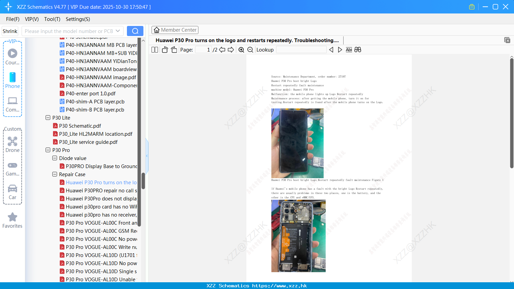Click the pop-out window icon at right of tab bar
The height and width of the screenshot is (289, 514).
click(507, 40)
